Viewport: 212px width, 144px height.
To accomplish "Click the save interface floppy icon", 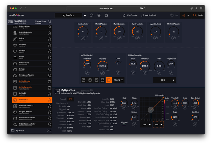I will (99, 15).
